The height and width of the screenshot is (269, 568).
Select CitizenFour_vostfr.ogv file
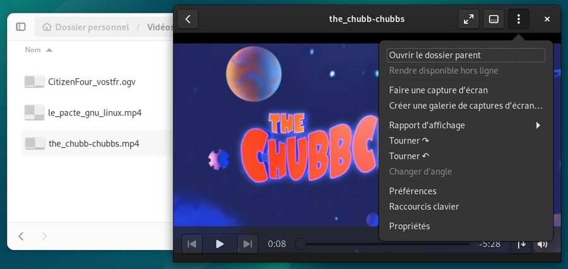[x=92, y=82]
